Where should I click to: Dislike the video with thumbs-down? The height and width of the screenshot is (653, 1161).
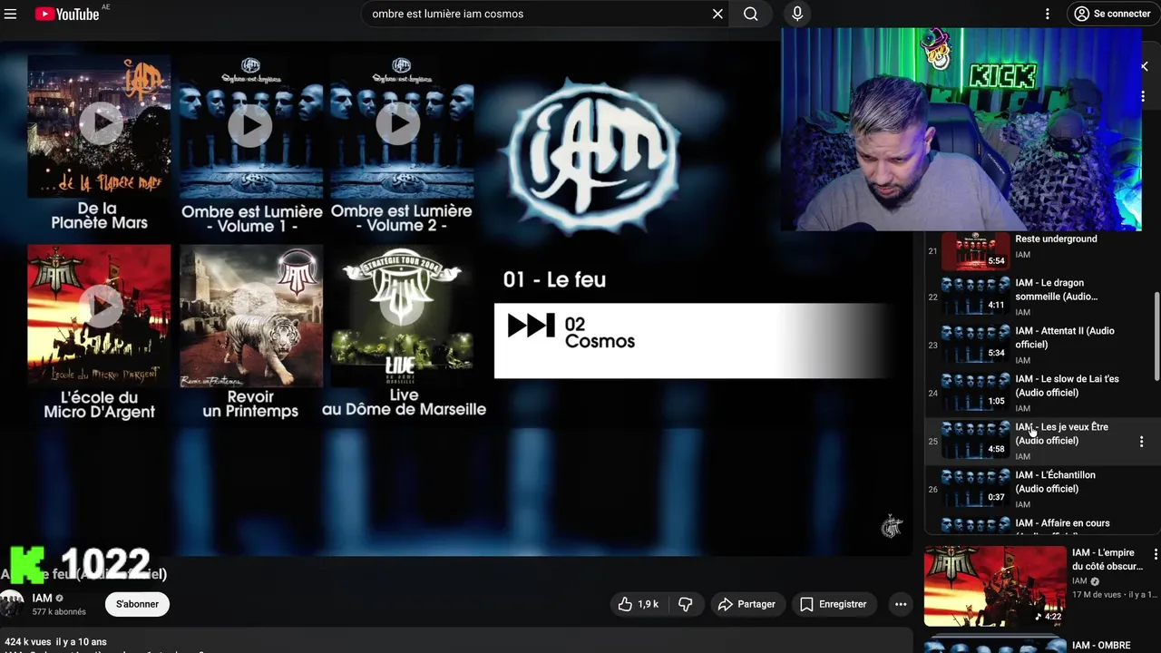pyautogui.click(x=686, y=604)
